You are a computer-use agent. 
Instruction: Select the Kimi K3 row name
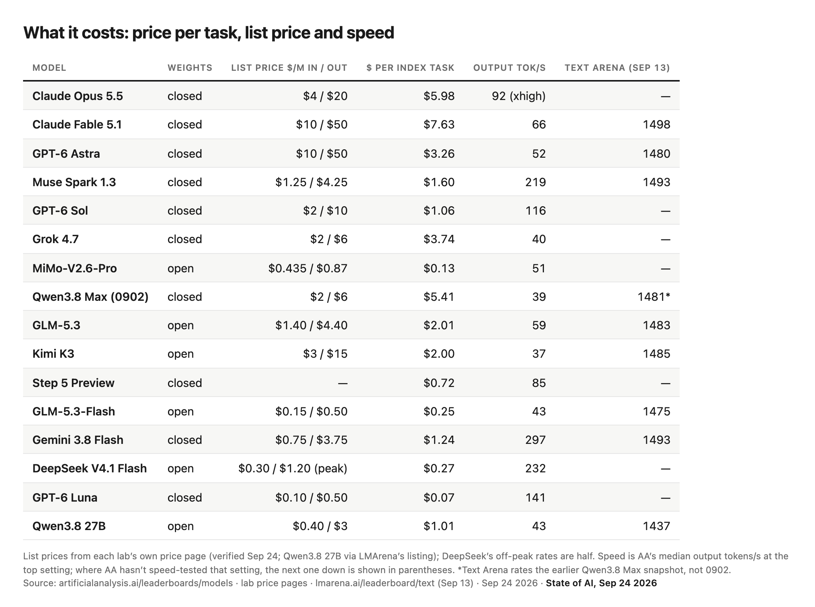point(53,354)
